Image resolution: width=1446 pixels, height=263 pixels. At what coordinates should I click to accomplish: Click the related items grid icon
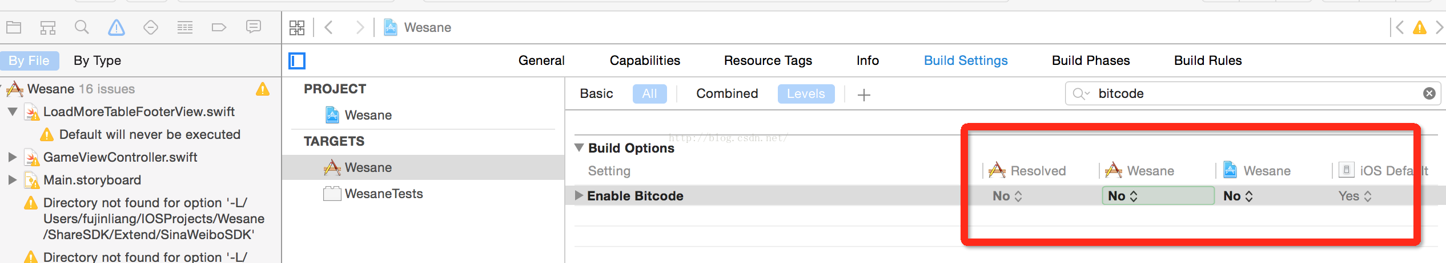click(x=297, y=27)
